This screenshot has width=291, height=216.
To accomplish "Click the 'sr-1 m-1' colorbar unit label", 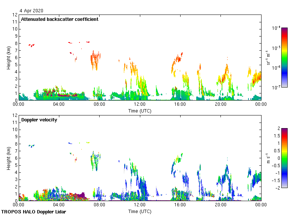I will 268,57.
